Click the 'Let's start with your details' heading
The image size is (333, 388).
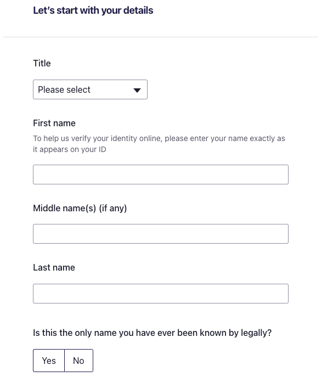93,10
